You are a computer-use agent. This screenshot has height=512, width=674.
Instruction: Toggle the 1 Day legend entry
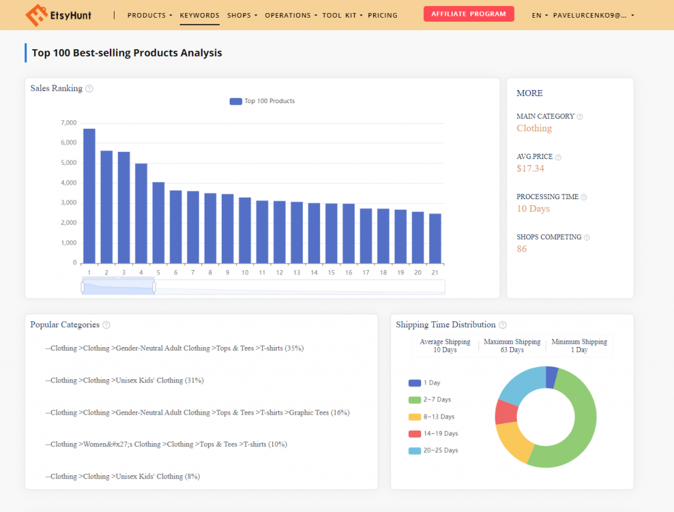(x=415, y=383)
